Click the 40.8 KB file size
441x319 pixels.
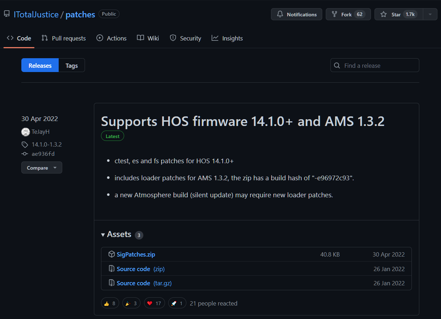[330, 254]
